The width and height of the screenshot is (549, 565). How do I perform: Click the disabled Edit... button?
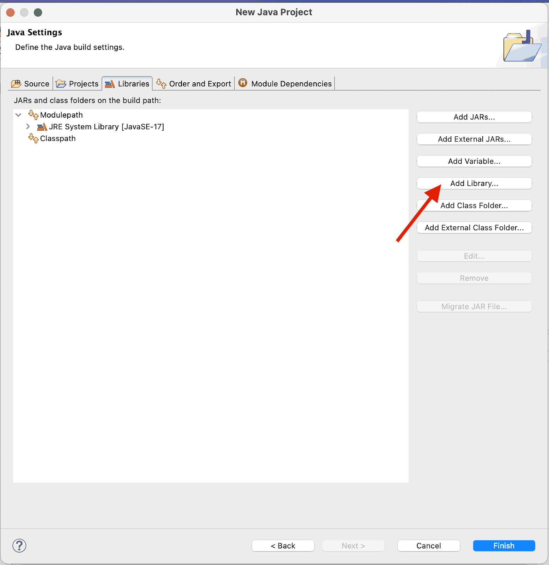(x=474, y=256)
